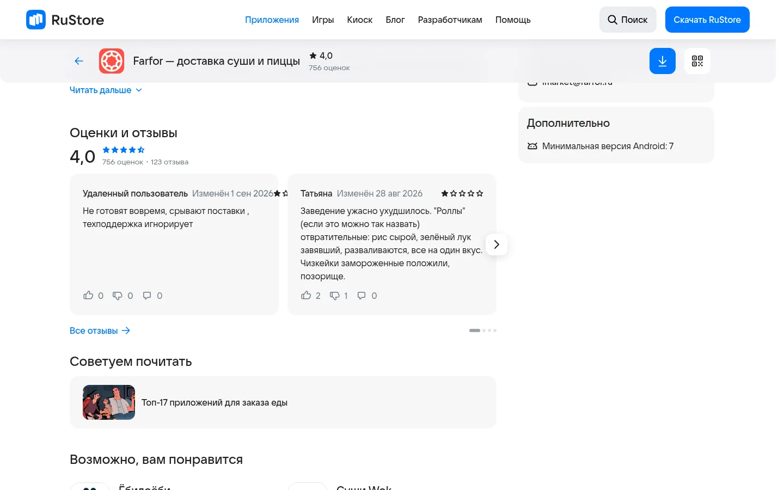Click the article thumbnail image

109,402
